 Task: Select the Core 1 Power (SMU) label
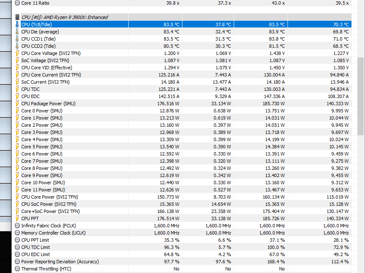coord(42,118)
